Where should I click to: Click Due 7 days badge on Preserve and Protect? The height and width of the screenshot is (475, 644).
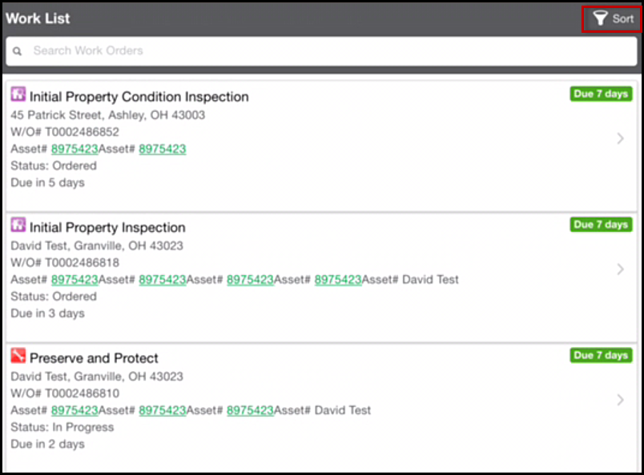[601, 355]
